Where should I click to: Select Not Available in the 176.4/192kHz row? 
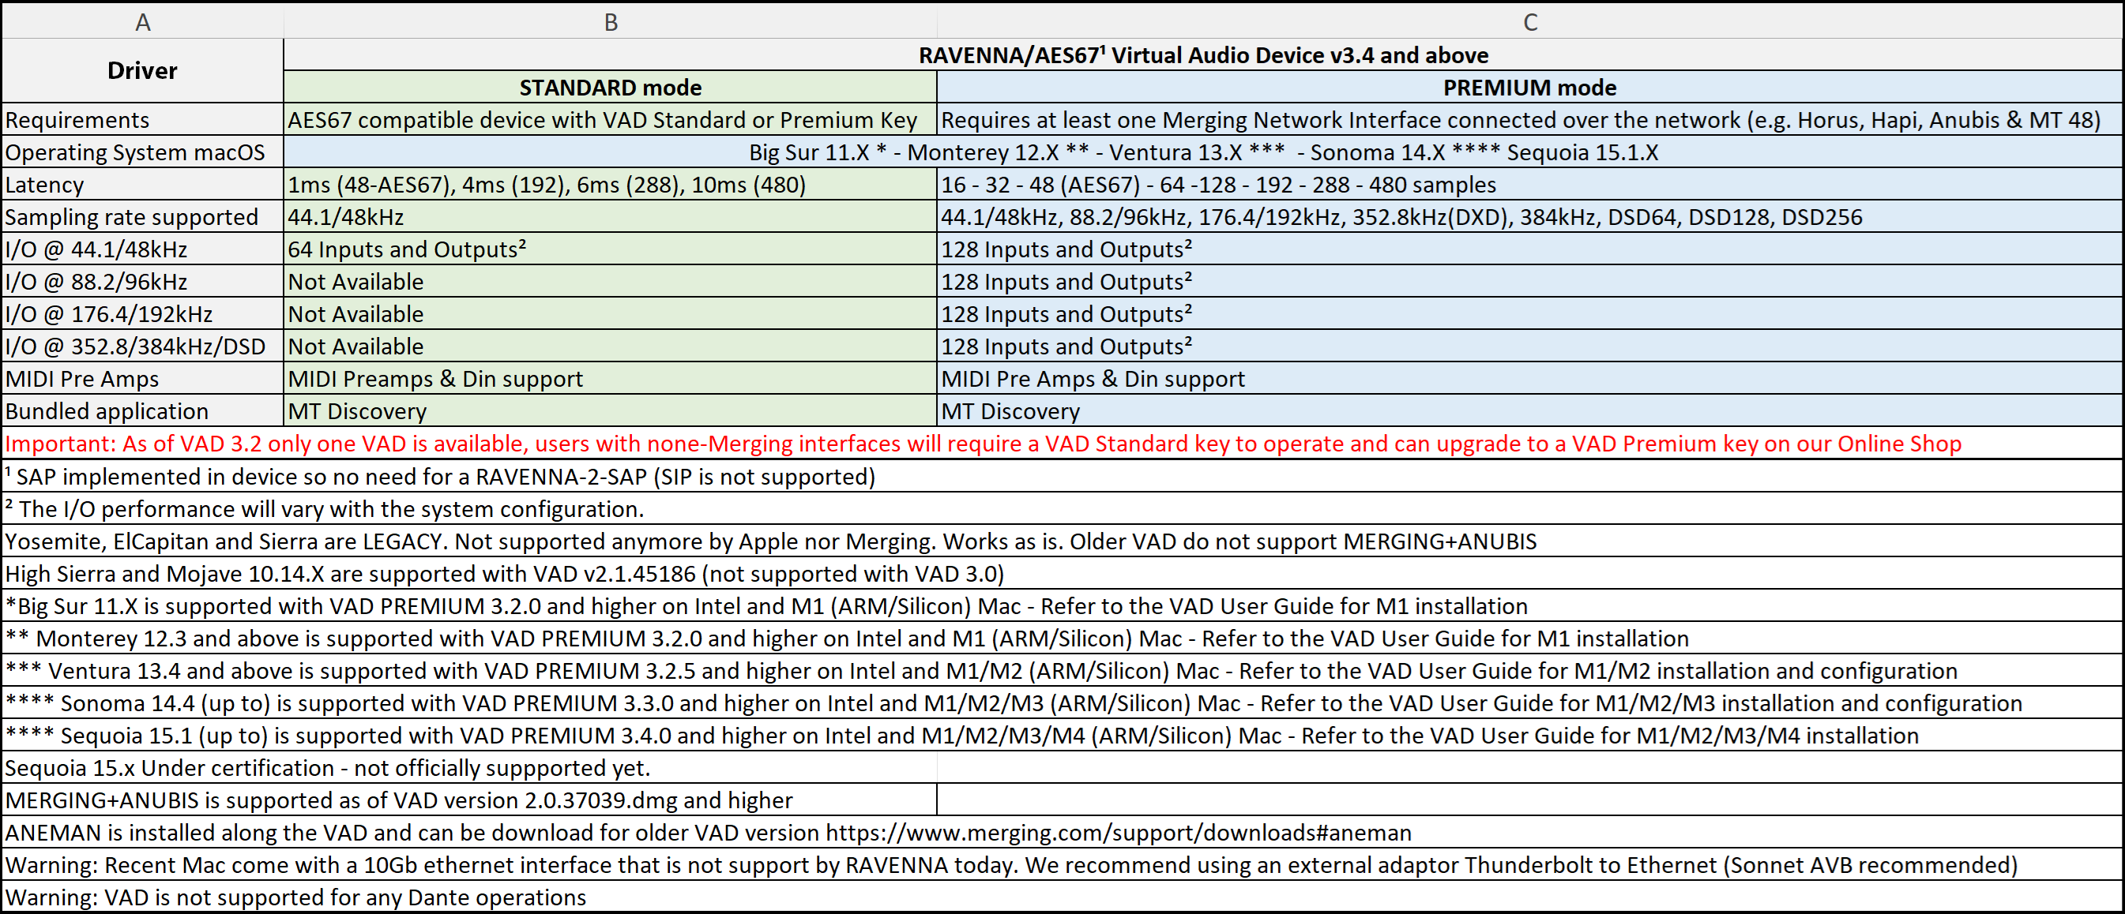(x=611, y=314)
